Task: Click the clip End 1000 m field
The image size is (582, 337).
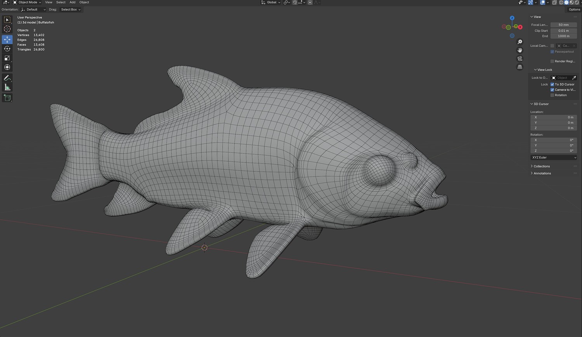Action: tap(563, 36)
